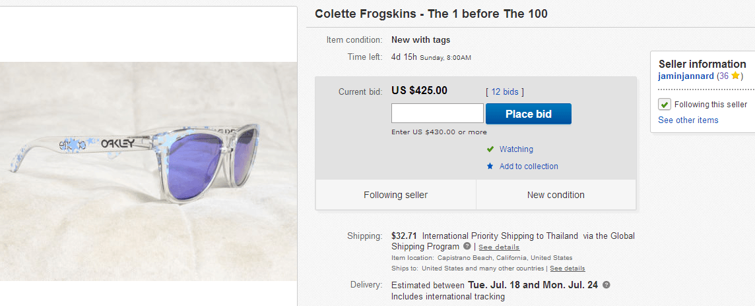755x306 pixels.
Task: Click the shipping help question mark icon
Action: tap(467, 246)
